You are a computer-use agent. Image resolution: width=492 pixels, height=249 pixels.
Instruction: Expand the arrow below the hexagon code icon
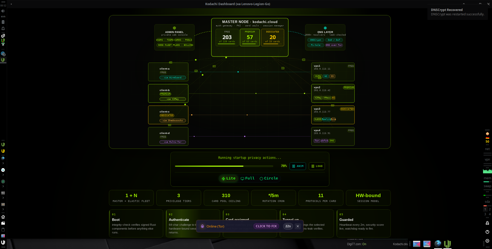point(3,175)
